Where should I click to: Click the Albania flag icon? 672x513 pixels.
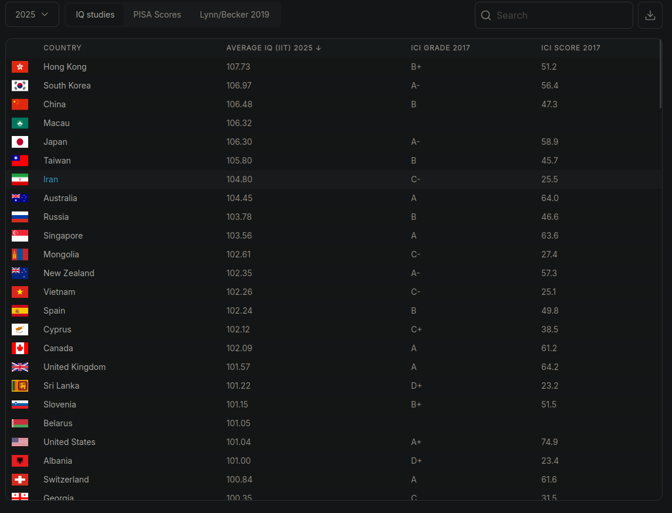pyautogui.click(x=20, y=461)
